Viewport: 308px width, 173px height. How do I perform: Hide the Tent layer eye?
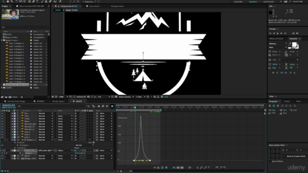tap(2, 116)
